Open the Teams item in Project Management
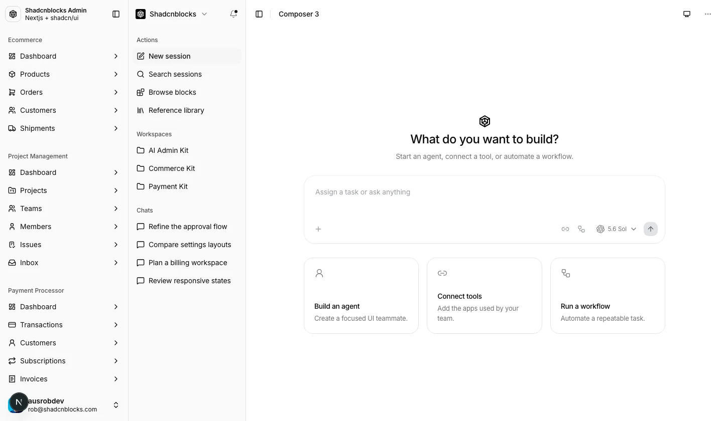 pos(64,208)
